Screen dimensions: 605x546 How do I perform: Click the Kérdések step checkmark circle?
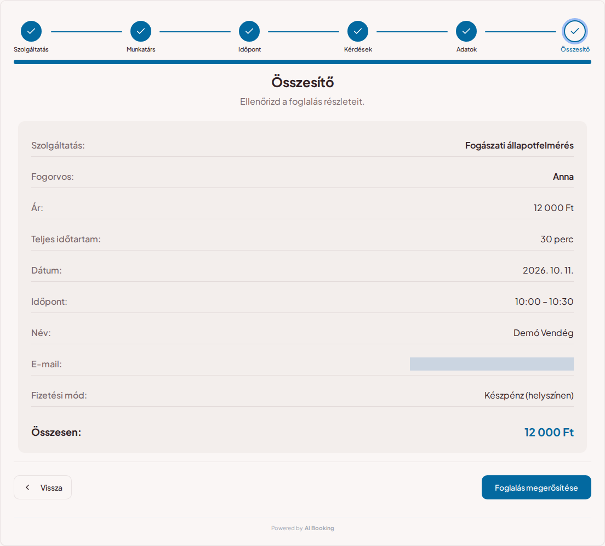pyautogui.click(x=358, y=31)
